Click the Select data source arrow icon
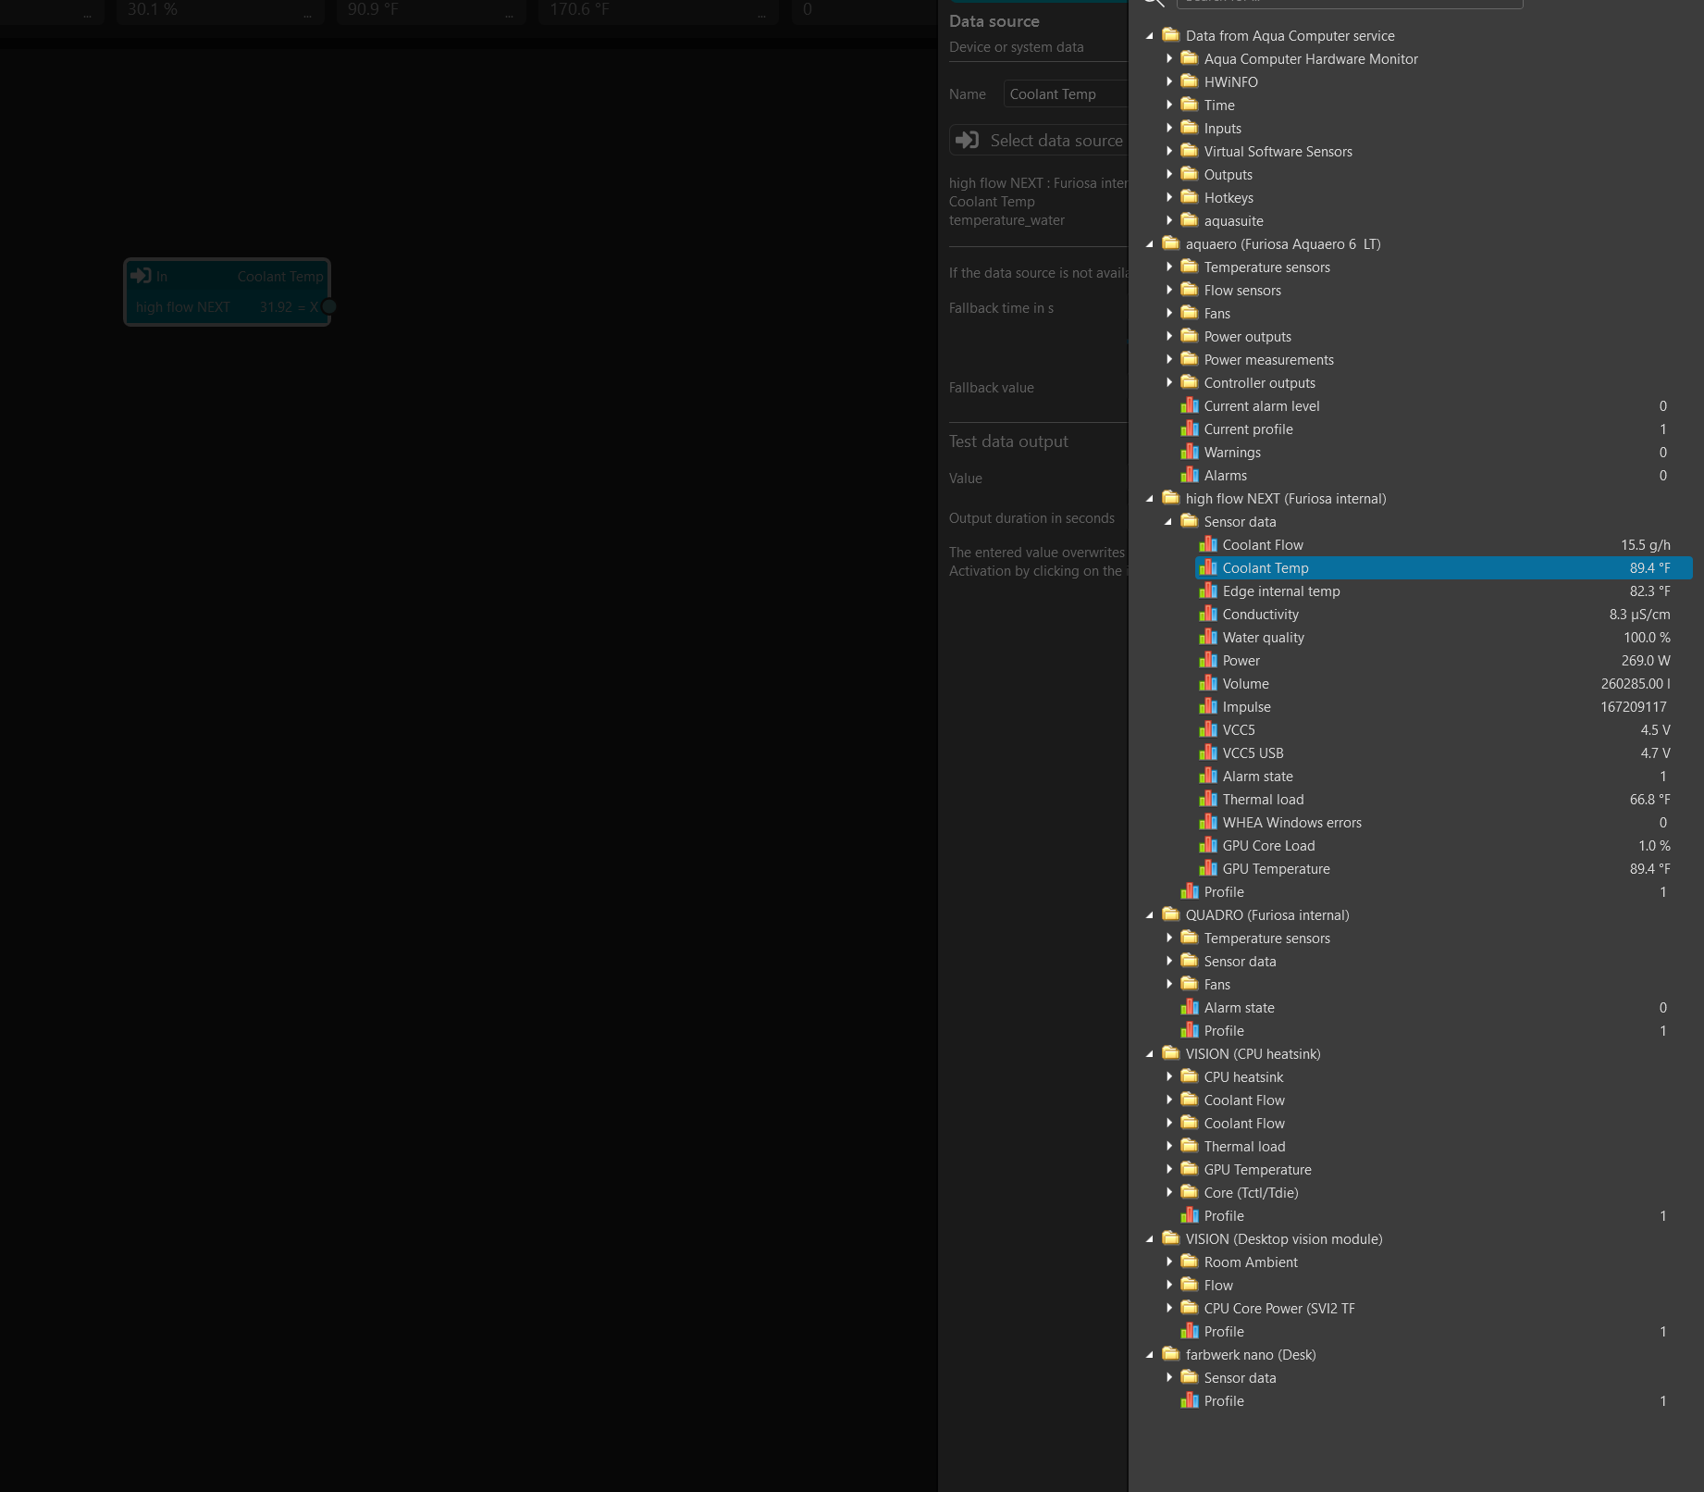This screenshot has width=1704, height=1492. [967, 140]
